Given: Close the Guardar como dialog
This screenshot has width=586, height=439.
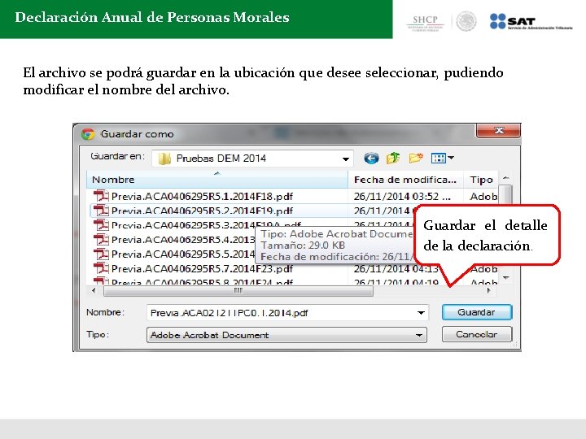Looking at the screenshot, I should tap(498, 130).
